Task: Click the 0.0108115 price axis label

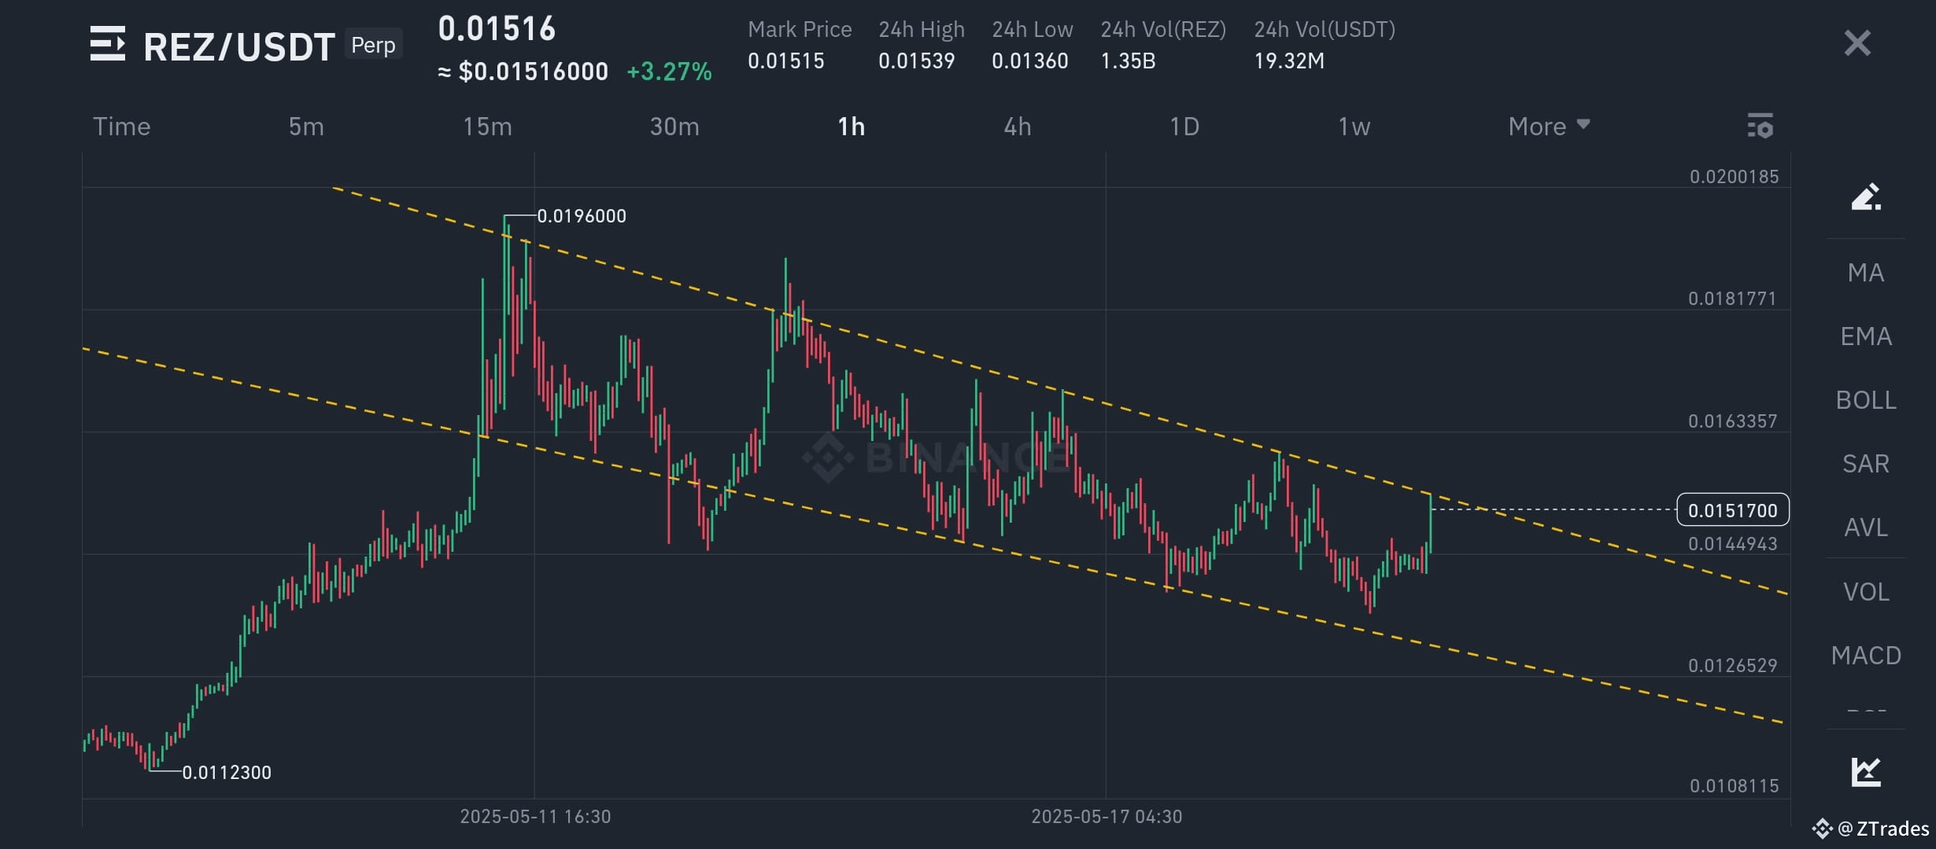Action: [1734, 786]
